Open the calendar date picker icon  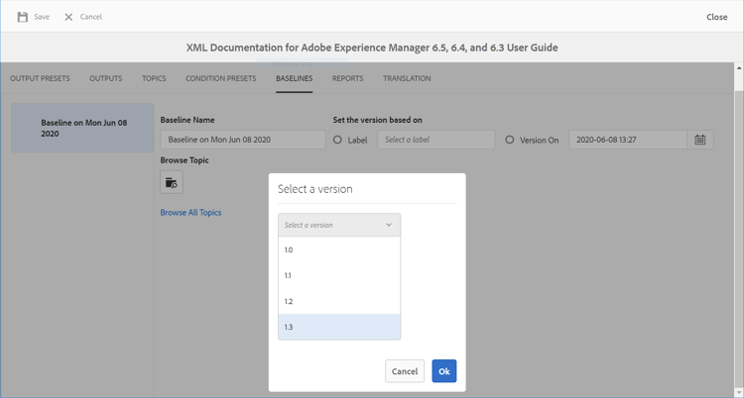700,140
